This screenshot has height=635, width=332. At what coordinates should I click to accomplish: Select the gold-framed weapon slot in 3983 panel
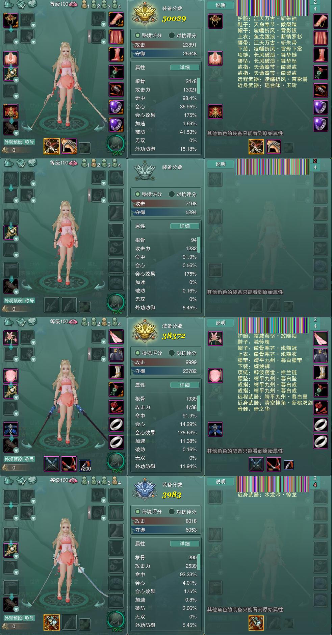(x=52, y=622)
